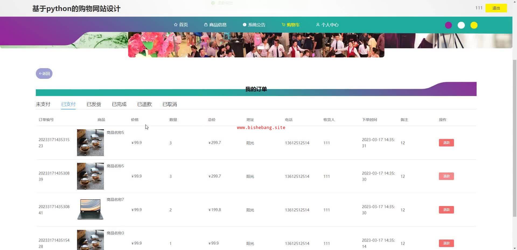This screenshot has width=517, height=250.
Task: Click the user icon beside 个人中心
Action: pyautogui.click(x=318, y=25)
